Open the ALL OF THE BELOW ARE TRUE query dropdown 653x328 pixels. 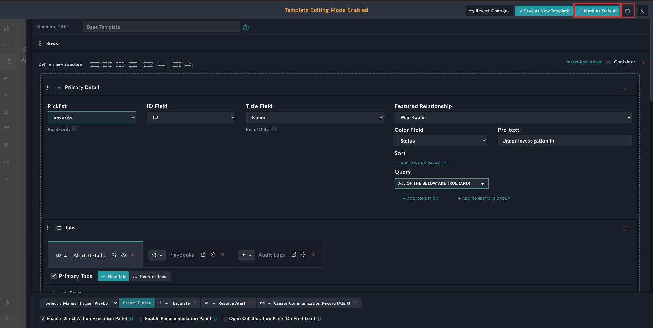[x=441, y=183]
